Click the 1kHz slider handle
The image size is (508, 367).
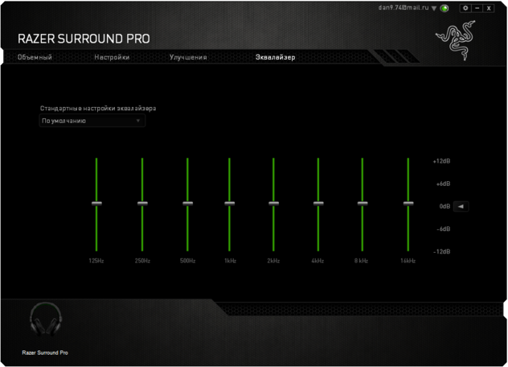230,204
